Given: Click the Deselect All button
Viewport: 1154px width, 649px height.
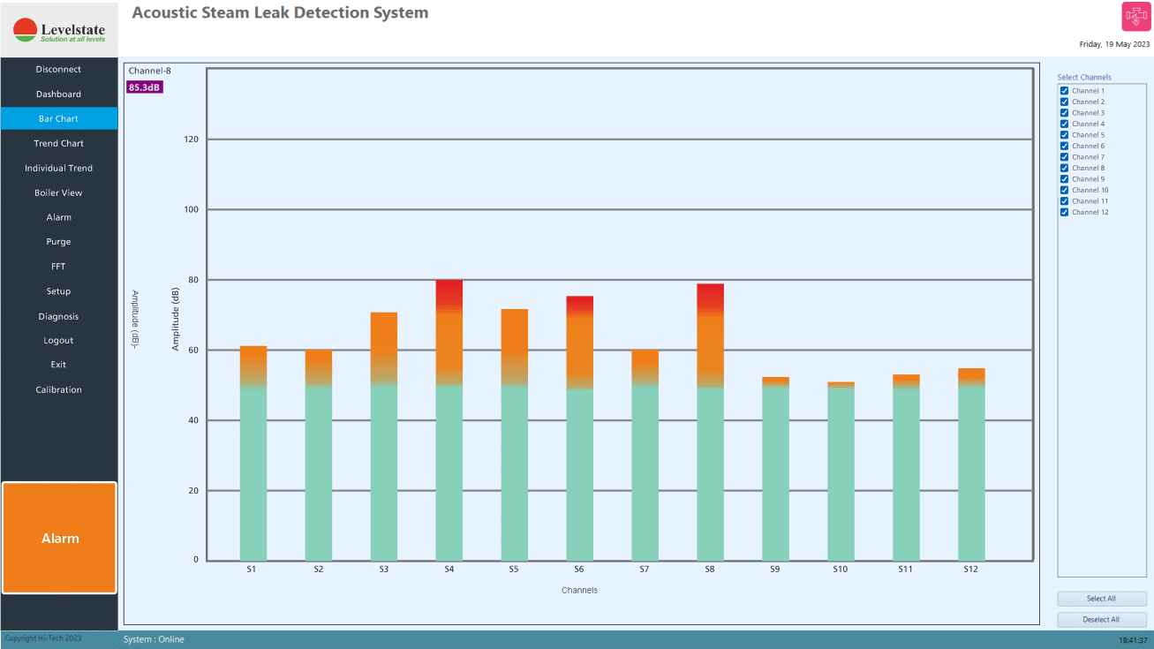Looking at the screenshot, I should click(1101, 620).
